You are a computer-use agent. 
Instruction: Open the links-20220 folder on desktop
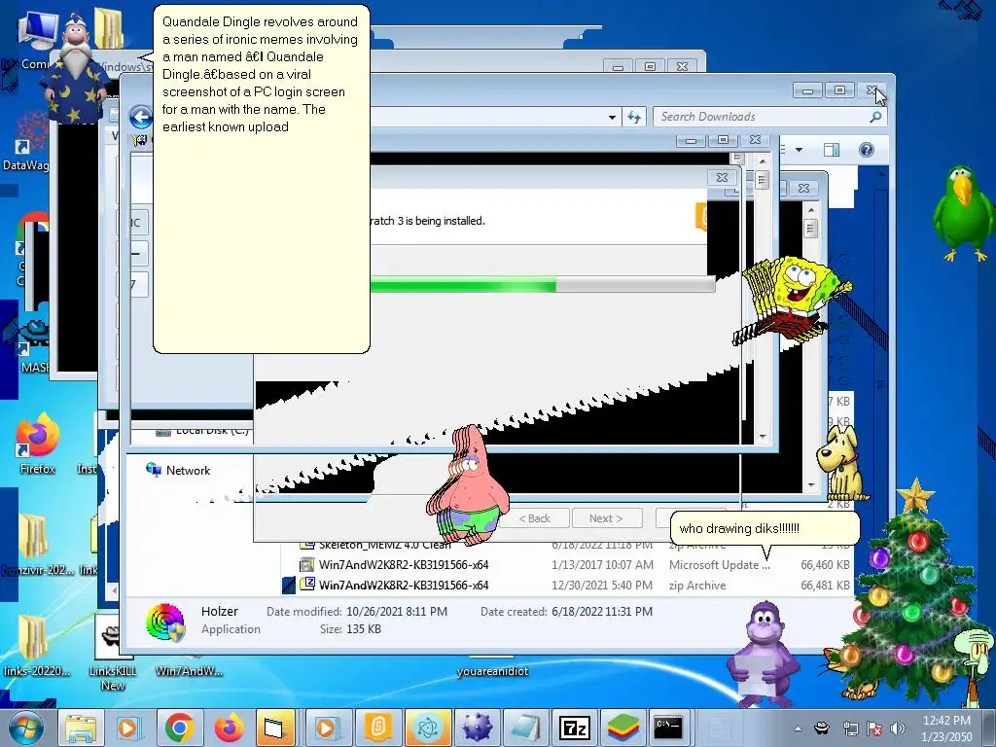36,647
